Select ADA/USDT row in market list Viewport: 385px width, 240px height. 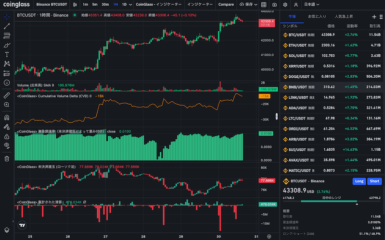333,108
